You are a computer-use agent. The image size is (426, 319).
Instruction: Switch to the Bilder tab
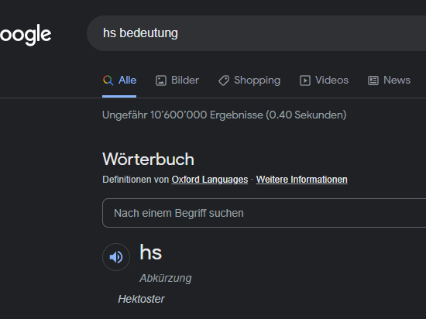[177, 81]
